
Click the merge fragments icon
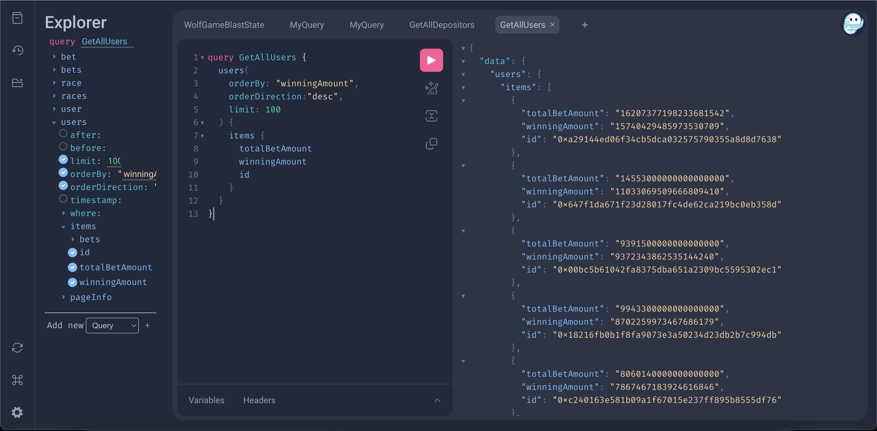431,116
